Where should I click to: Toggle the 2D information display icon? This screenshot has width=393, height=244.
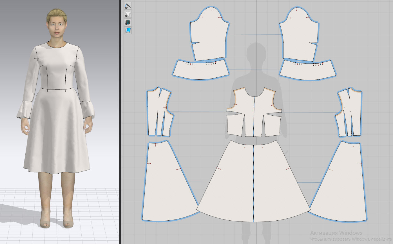click(x=128, y=22)
